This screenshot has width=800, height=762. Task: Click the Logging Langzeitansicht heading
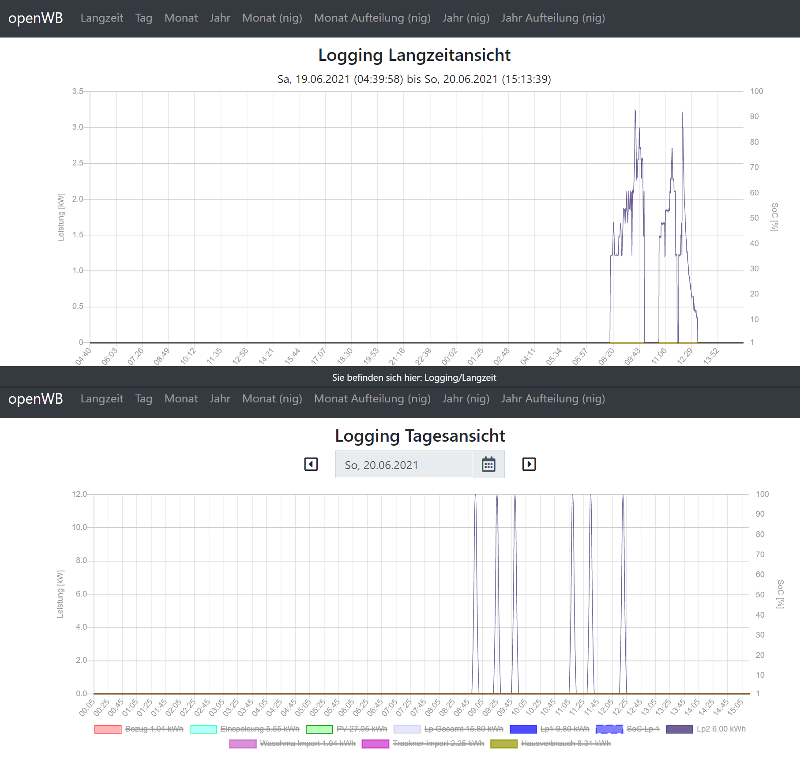point(414,55)
